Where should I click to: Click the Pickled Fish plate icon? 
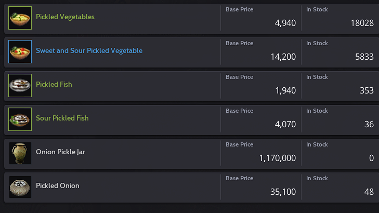pyautogui.click(x=20, y=86)
